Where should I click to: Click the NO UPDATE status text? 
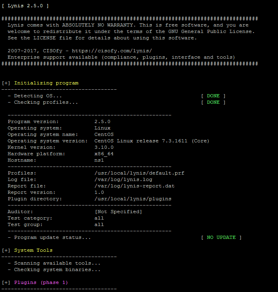(x=221, y=237)
